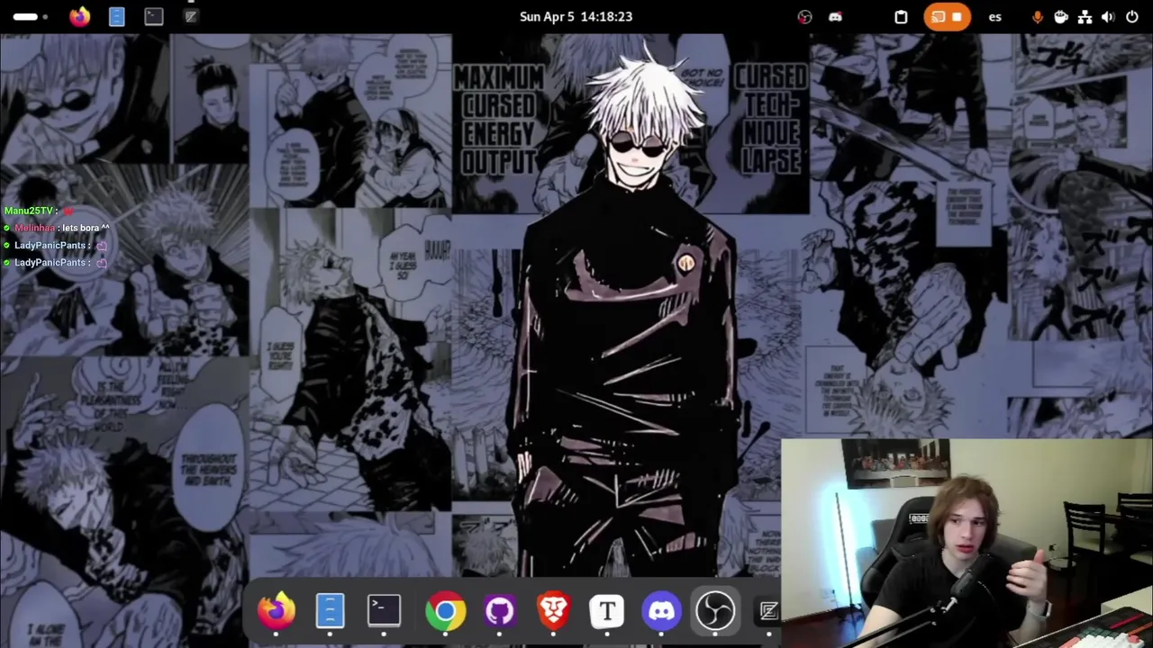Open the 'es' keyboard layout menu

click(x=994, y=16)
